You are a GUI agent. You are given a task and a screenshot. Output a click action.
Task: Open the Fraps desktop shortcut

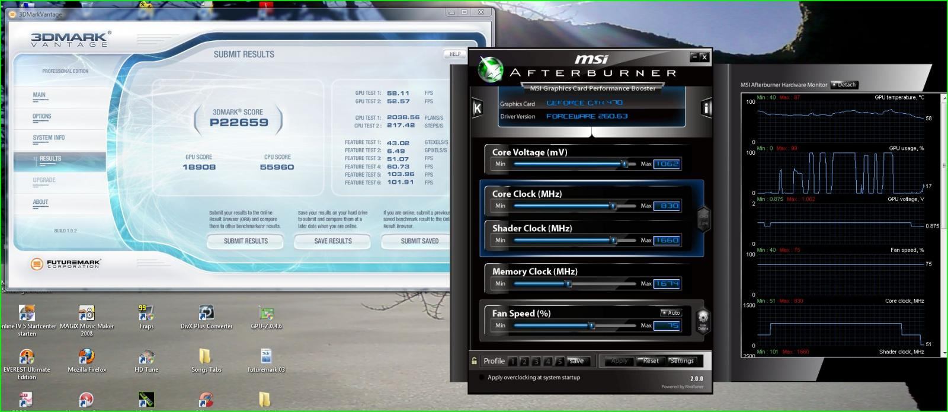click(x=146, y=317)
